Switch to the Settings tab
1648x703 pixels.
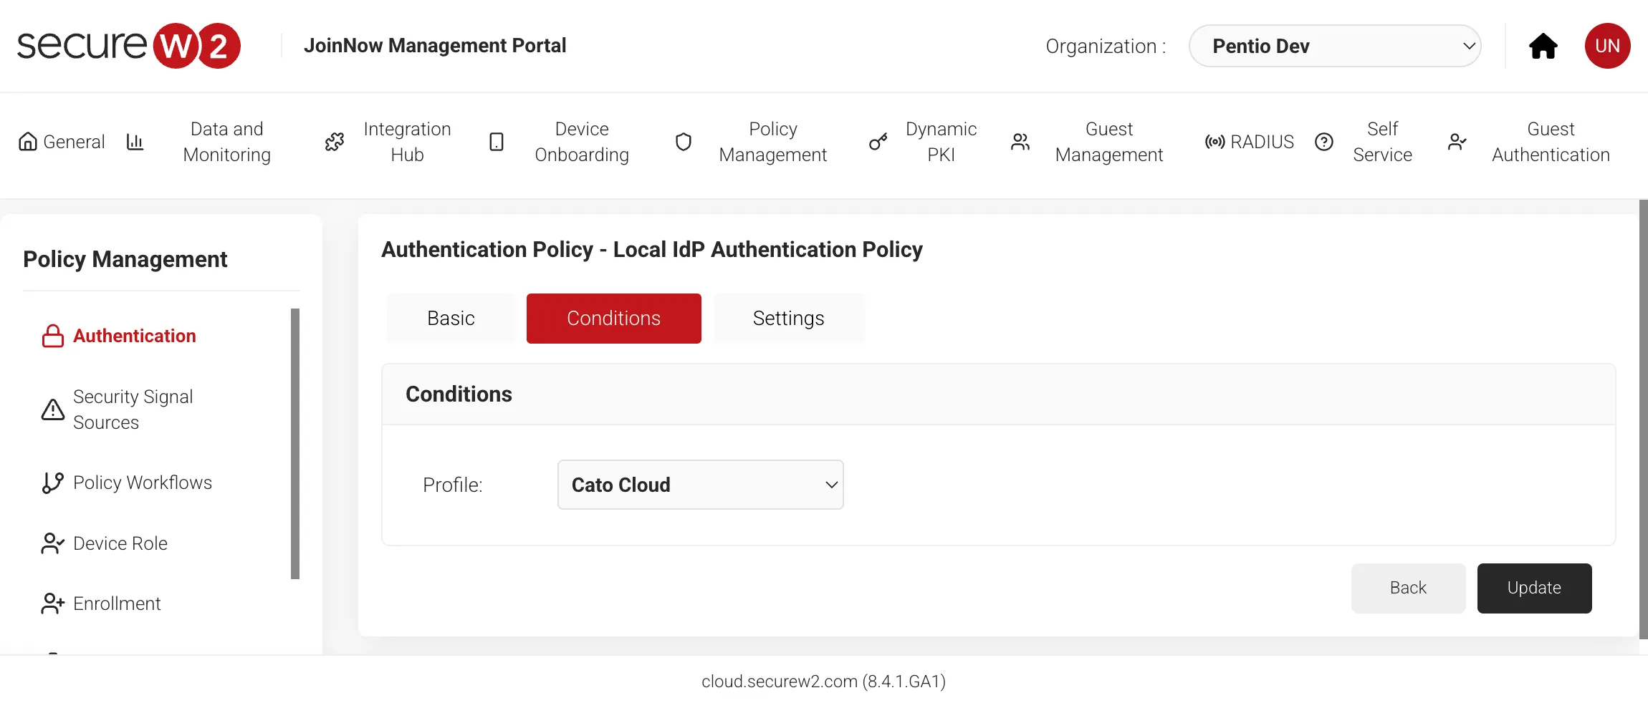(788, 319)
